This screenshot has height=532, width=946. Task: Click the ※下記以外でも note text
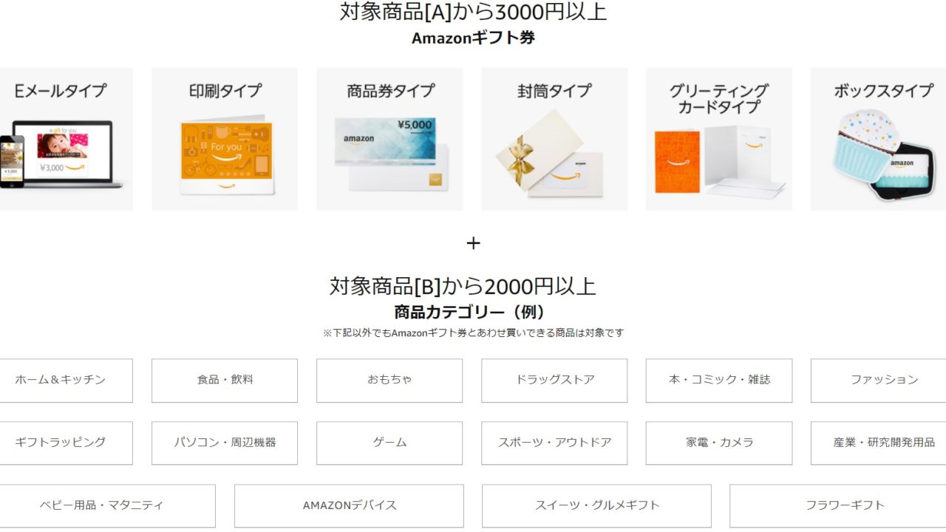pos(473,333)
